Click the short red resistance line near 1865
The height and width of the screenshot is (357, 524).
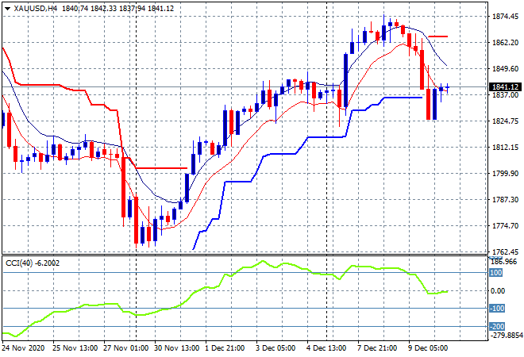point(437,36)
